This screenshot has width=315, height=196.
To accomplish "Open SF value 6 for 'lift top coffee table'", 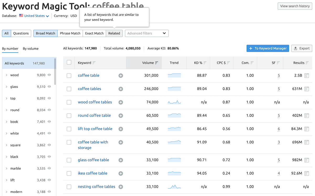I will point(279,129).
